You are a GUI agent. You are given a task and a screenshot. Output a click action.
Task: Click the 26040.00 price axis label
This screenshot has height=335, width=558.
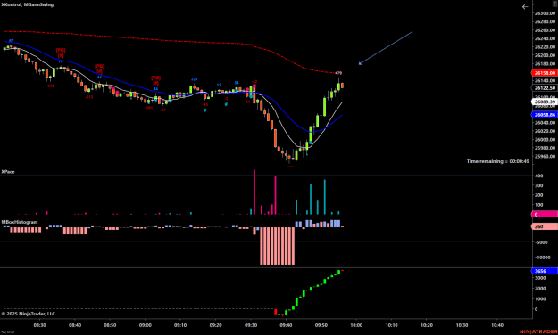pyautogui.click(x=545, y=123)
